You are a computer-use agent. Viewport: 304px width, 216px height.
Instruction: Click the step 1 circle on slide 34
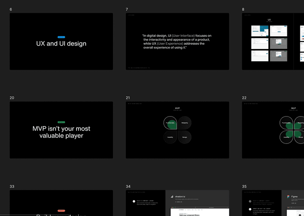(x=134, y=201)
